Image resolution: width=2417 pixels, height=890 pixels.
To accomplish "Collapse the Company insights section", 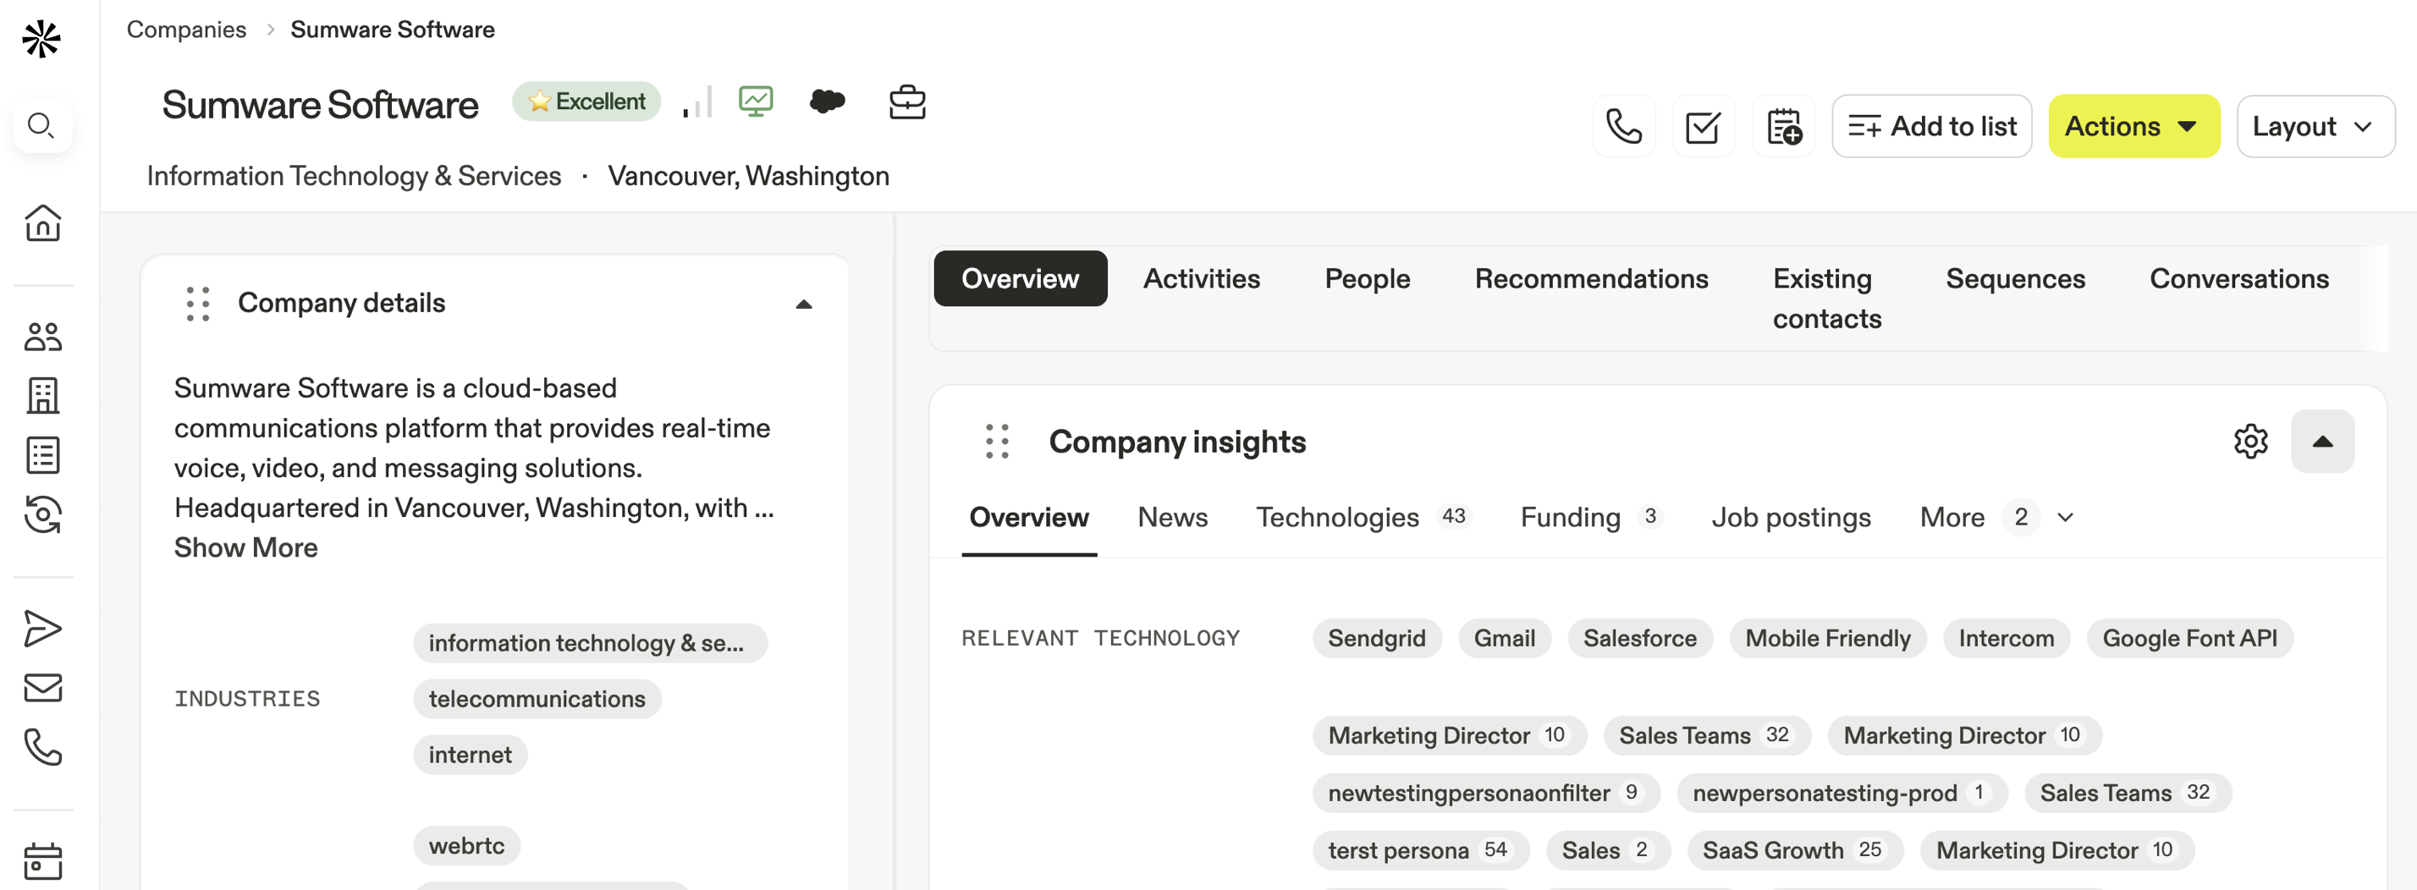I will [2321, 442].
